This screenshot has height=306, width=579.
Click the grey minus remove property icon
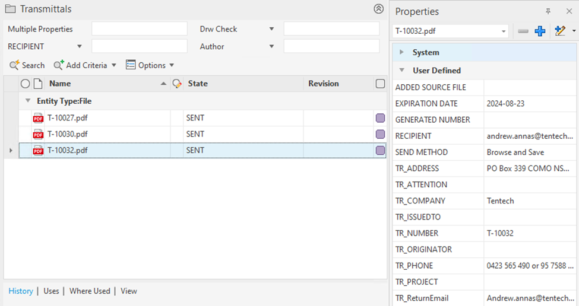523,31
